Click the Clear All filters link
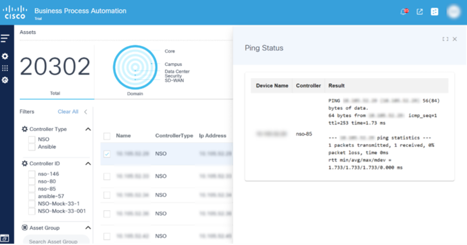The image size is (467, 245). (68, 112)
